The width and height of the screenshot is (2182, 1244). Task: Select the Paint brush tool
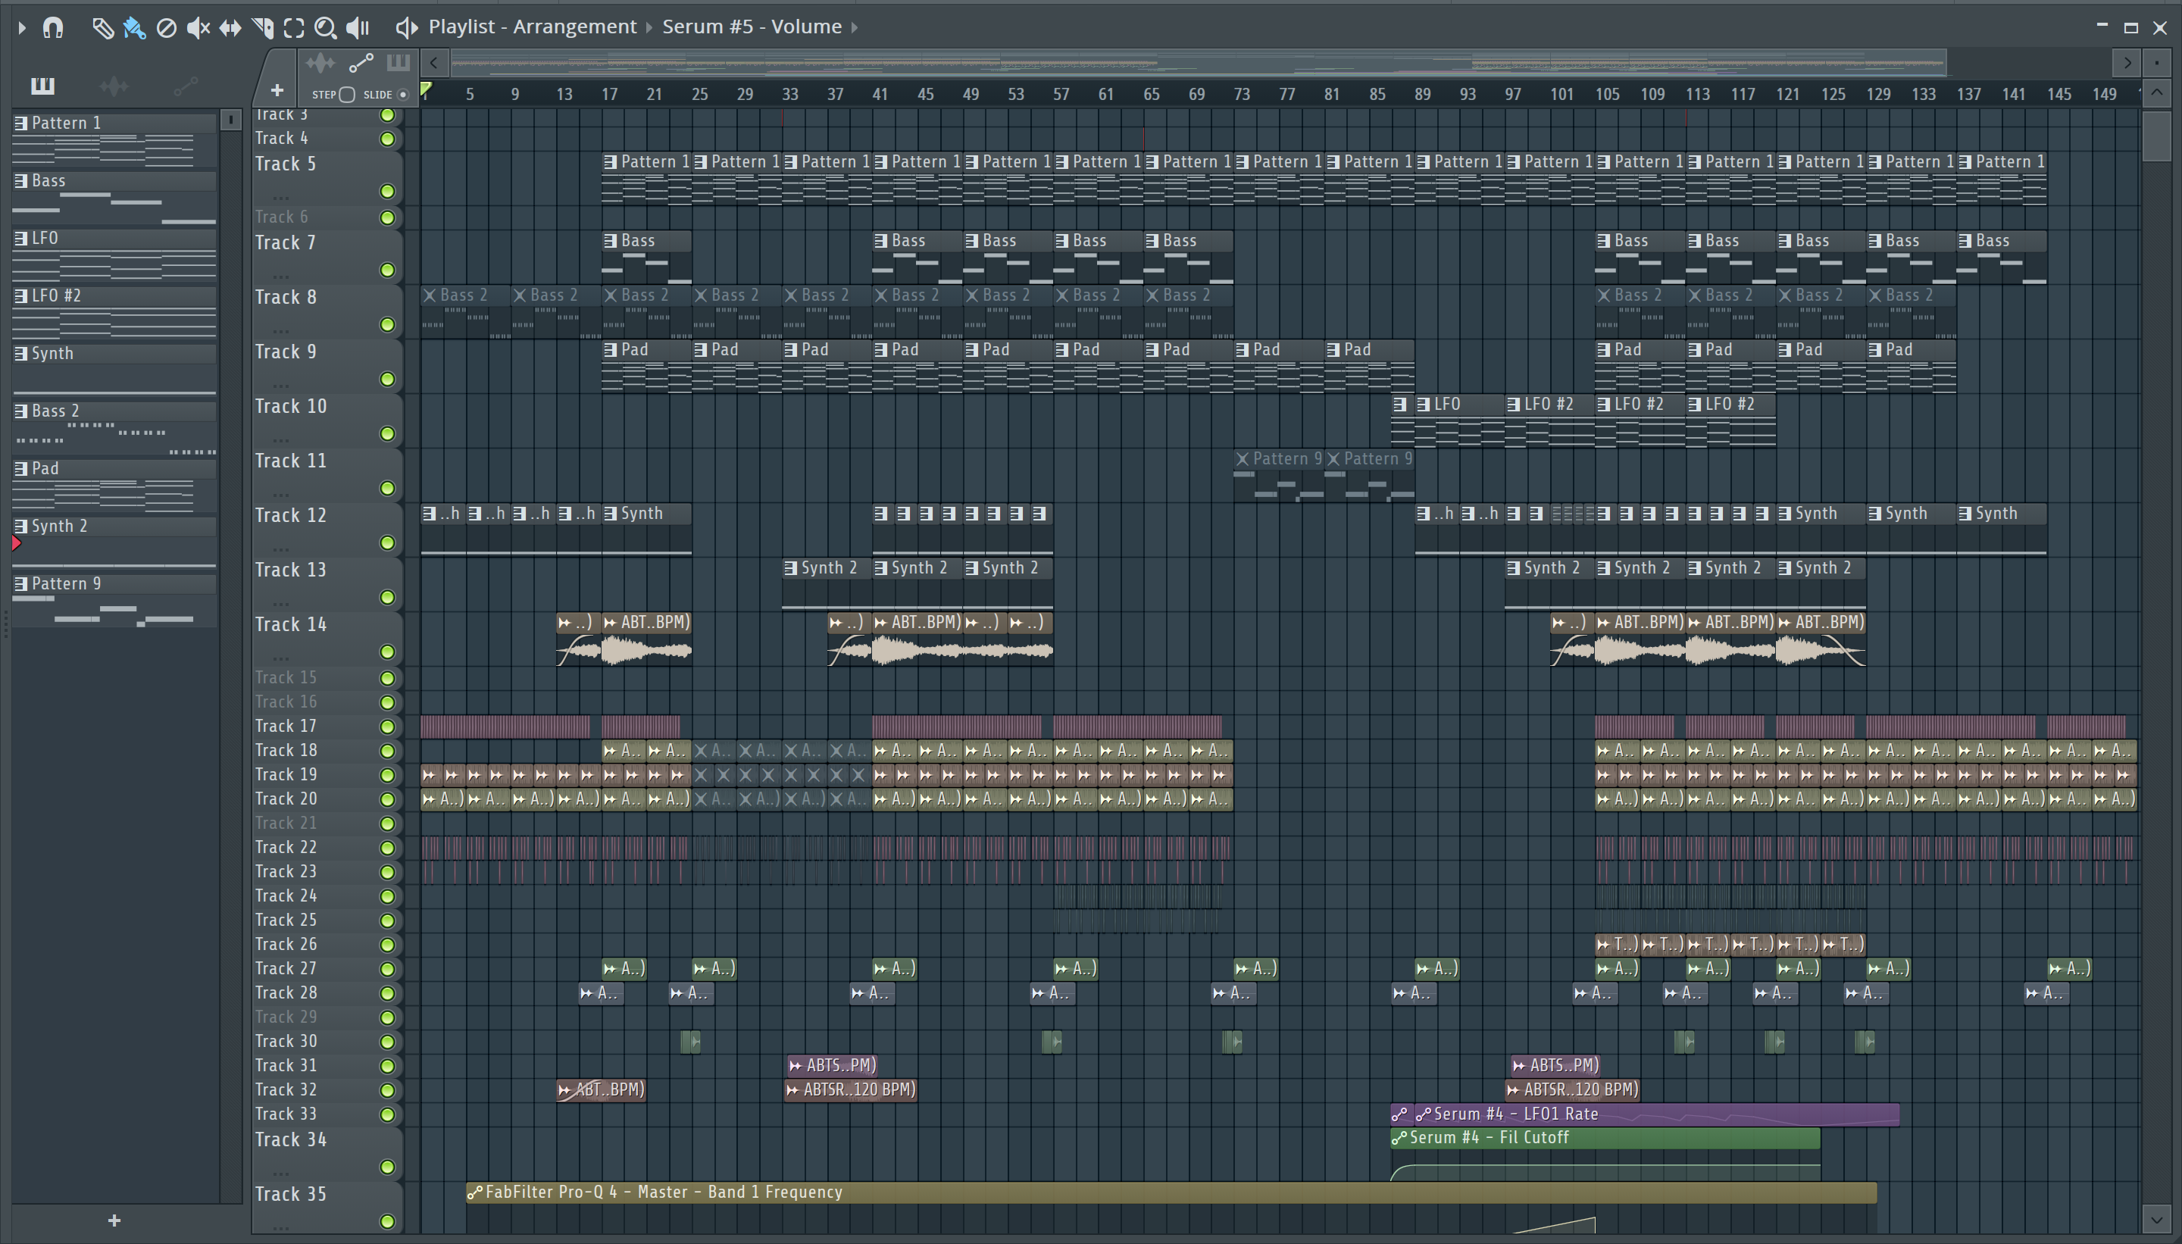(134, 28)
